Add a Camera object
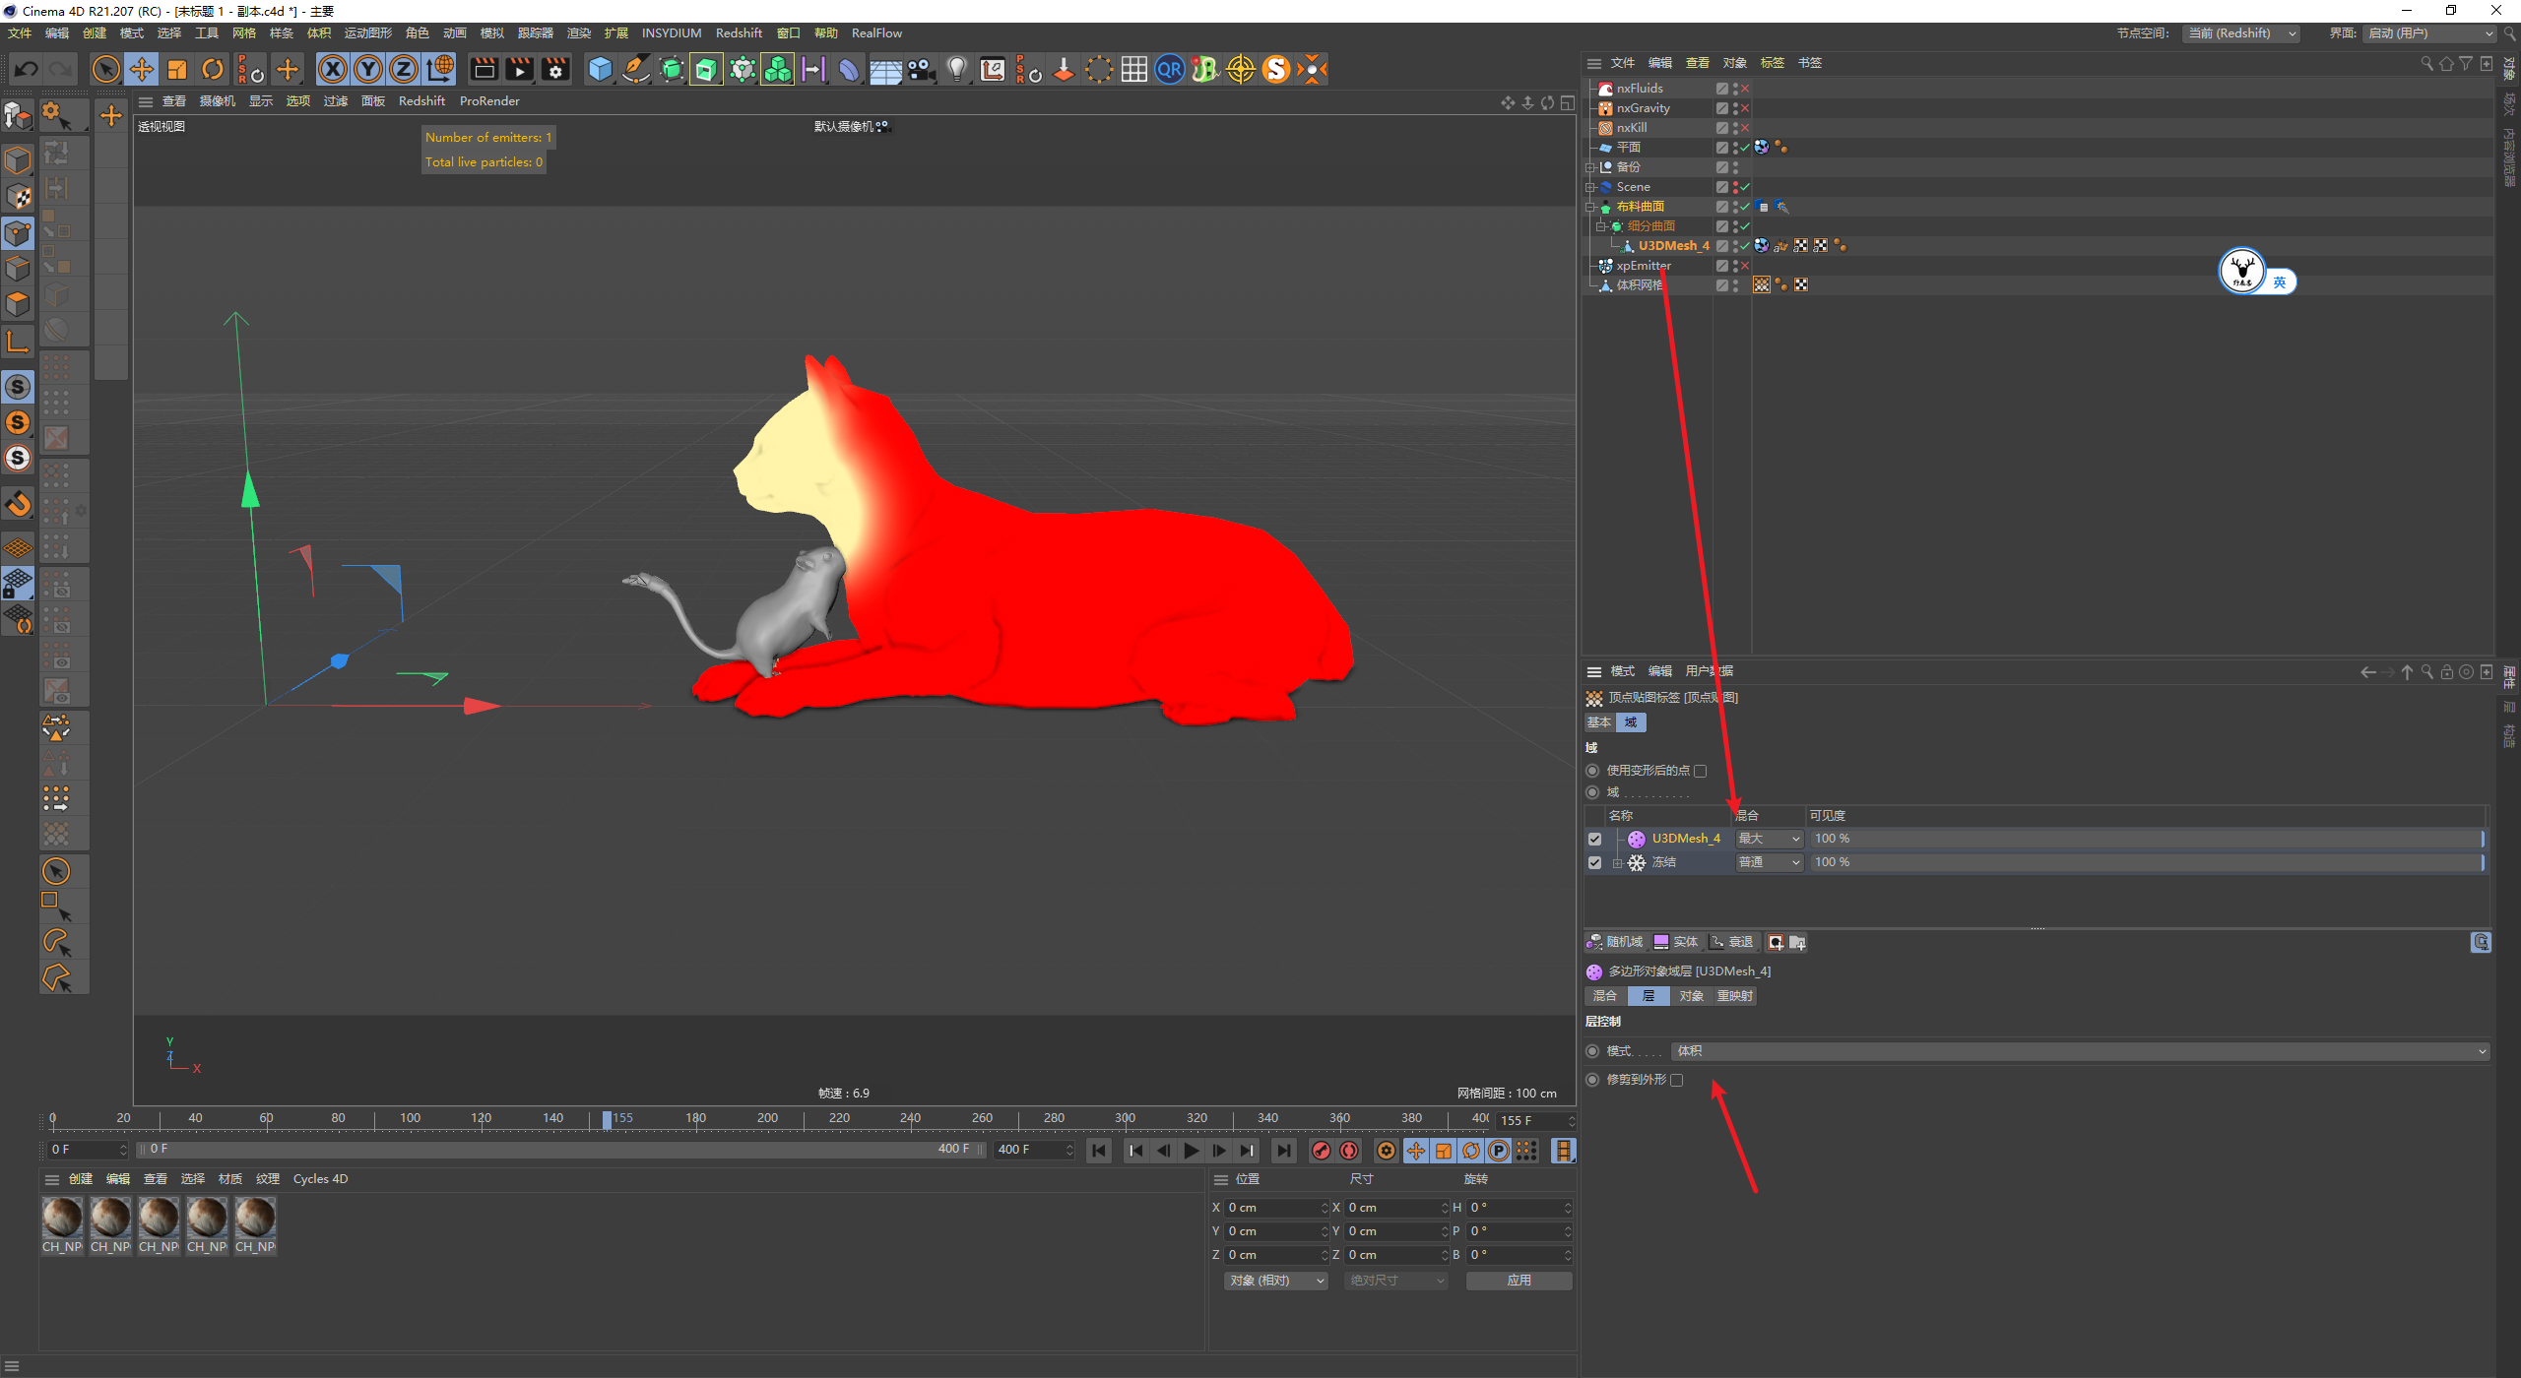This screenshot has height=1378, width=2521. [921, 69]
